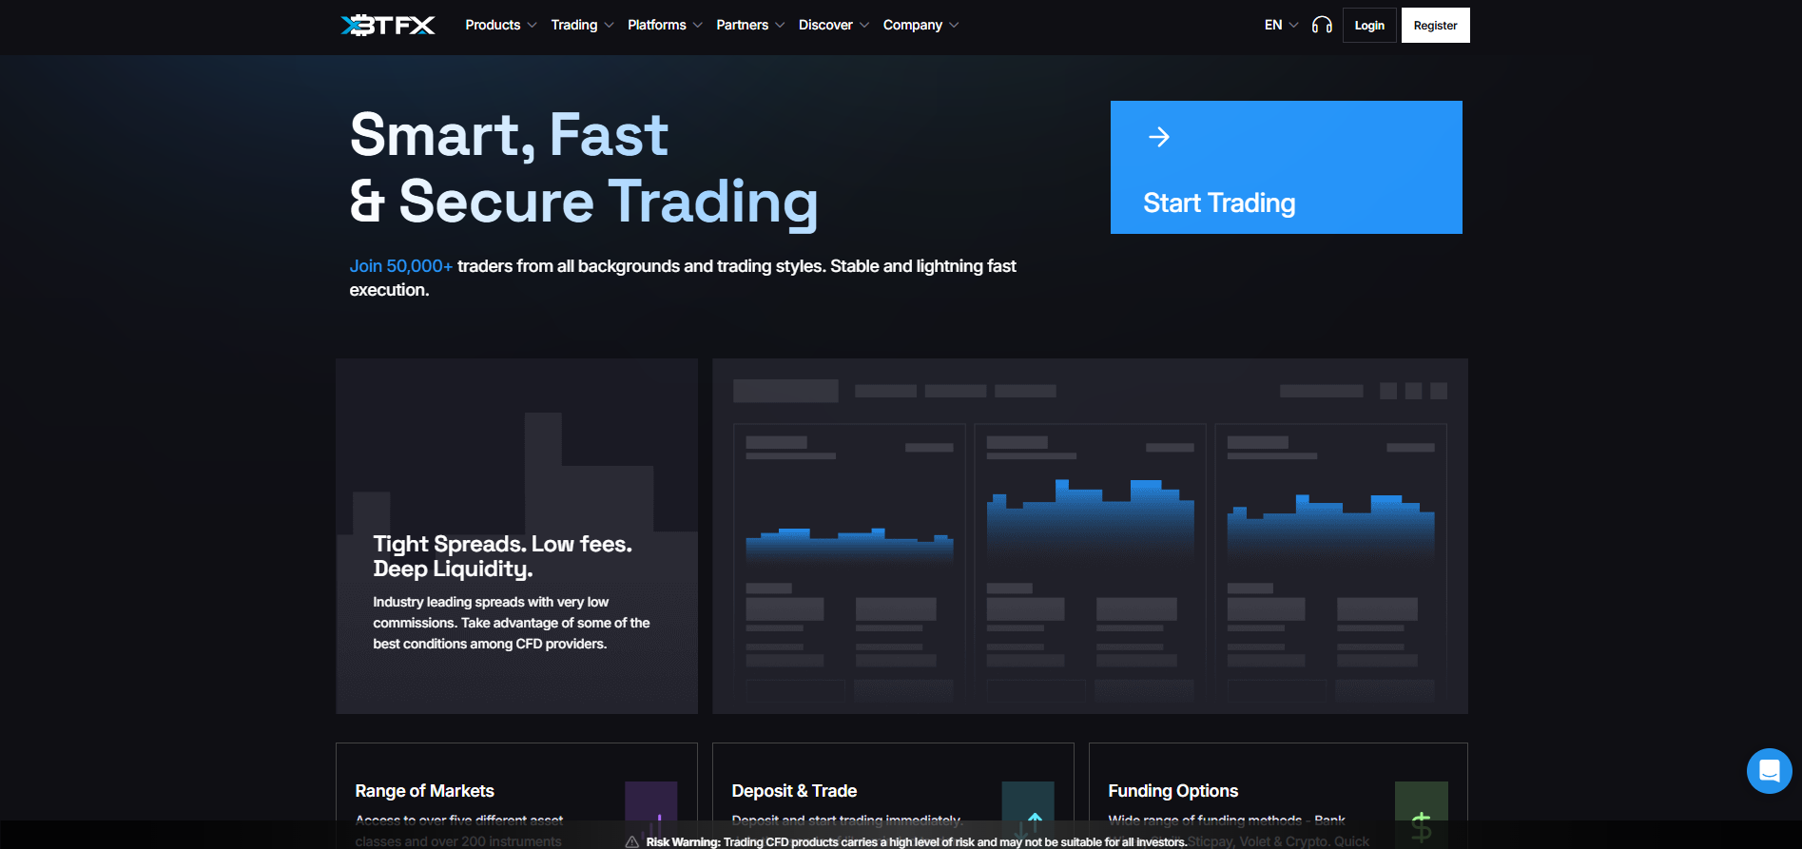Viewport: 1802px width, 849px height.
Task: Expand the Trading dropdown menu
Action: click(x=581, y=26)
